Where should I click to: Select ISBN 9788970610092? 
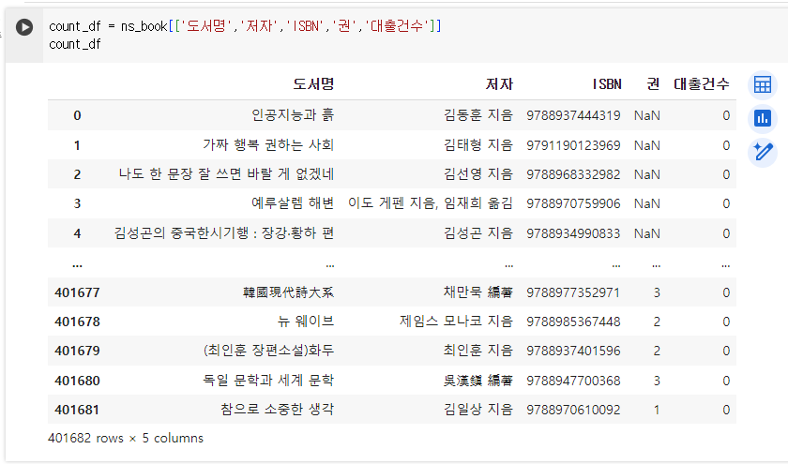[573, 410]
